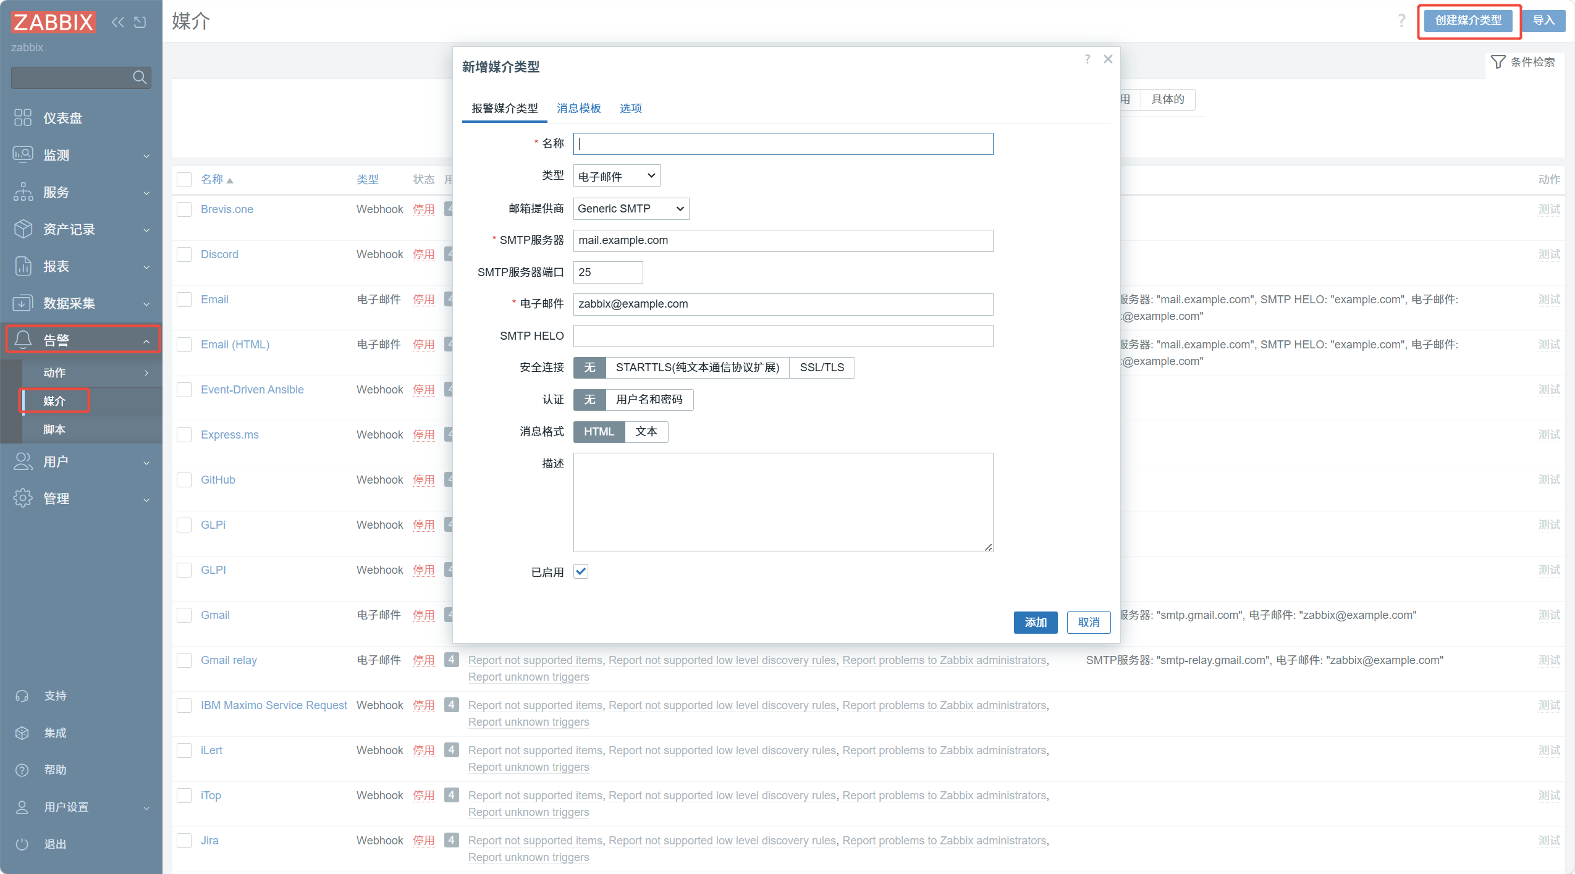Click the SMTP服务器端口 field
Viewport: 1575px width, 874px height.
point(608,272)
